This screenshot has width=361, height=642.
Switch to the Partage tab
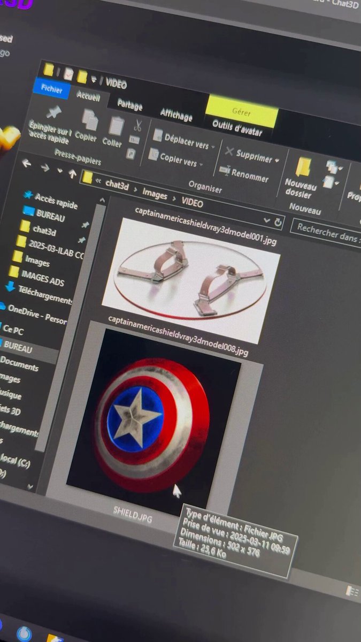(129, 105)
